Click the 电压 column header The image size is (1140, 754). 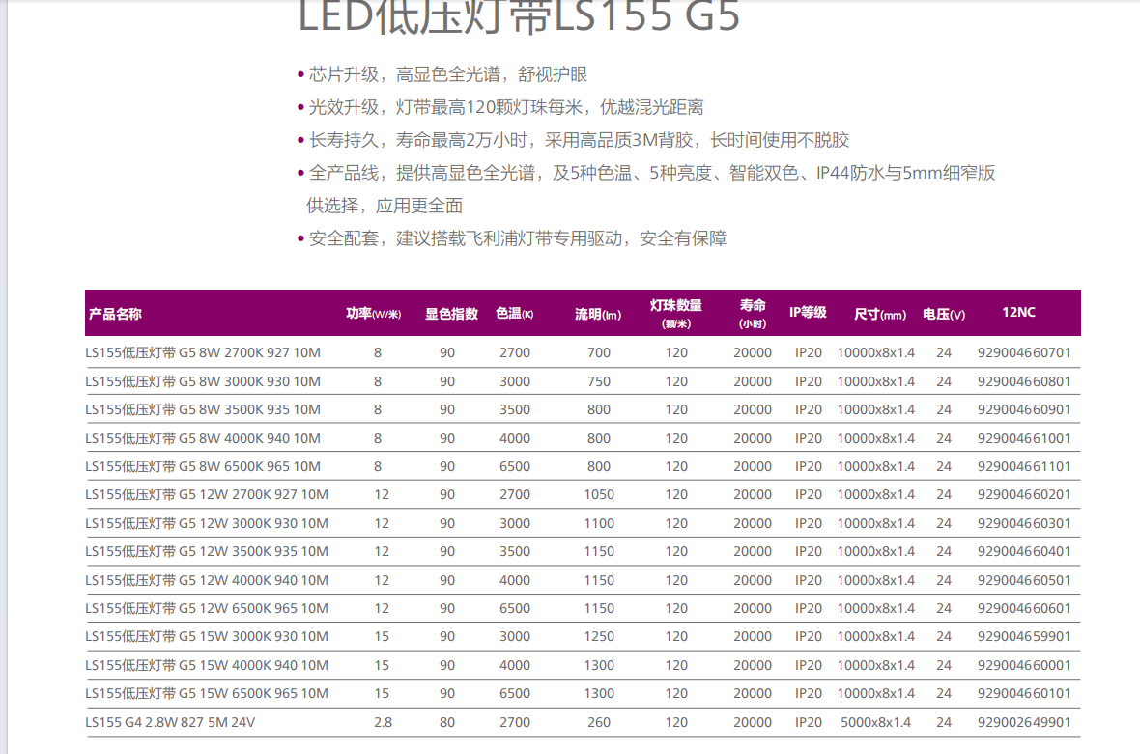tap(943, 314)
